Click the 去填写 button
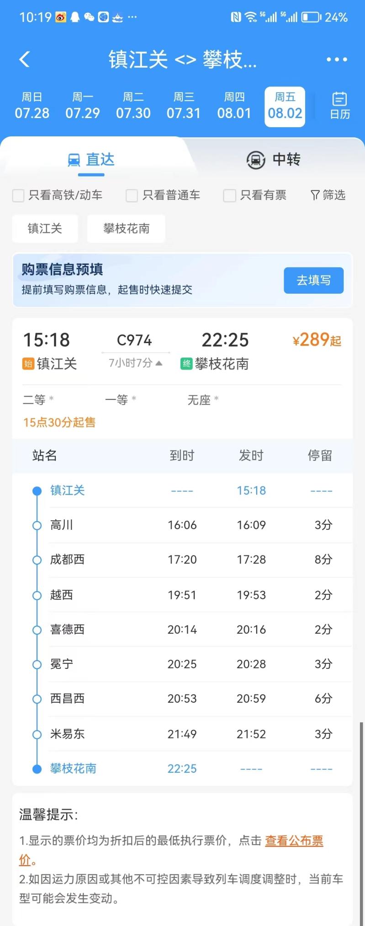The height and width of the screenshot is (926, 365). point(314,280)
